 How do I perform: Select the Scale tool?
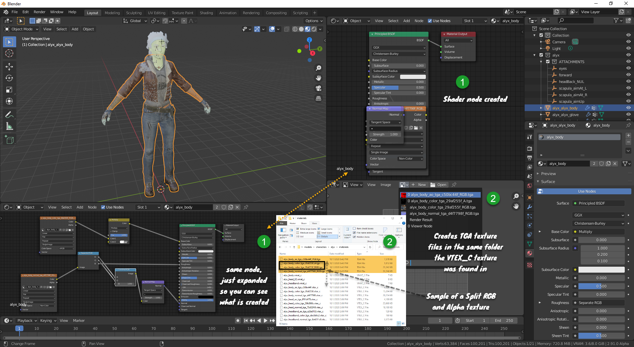tap(9, 90)
